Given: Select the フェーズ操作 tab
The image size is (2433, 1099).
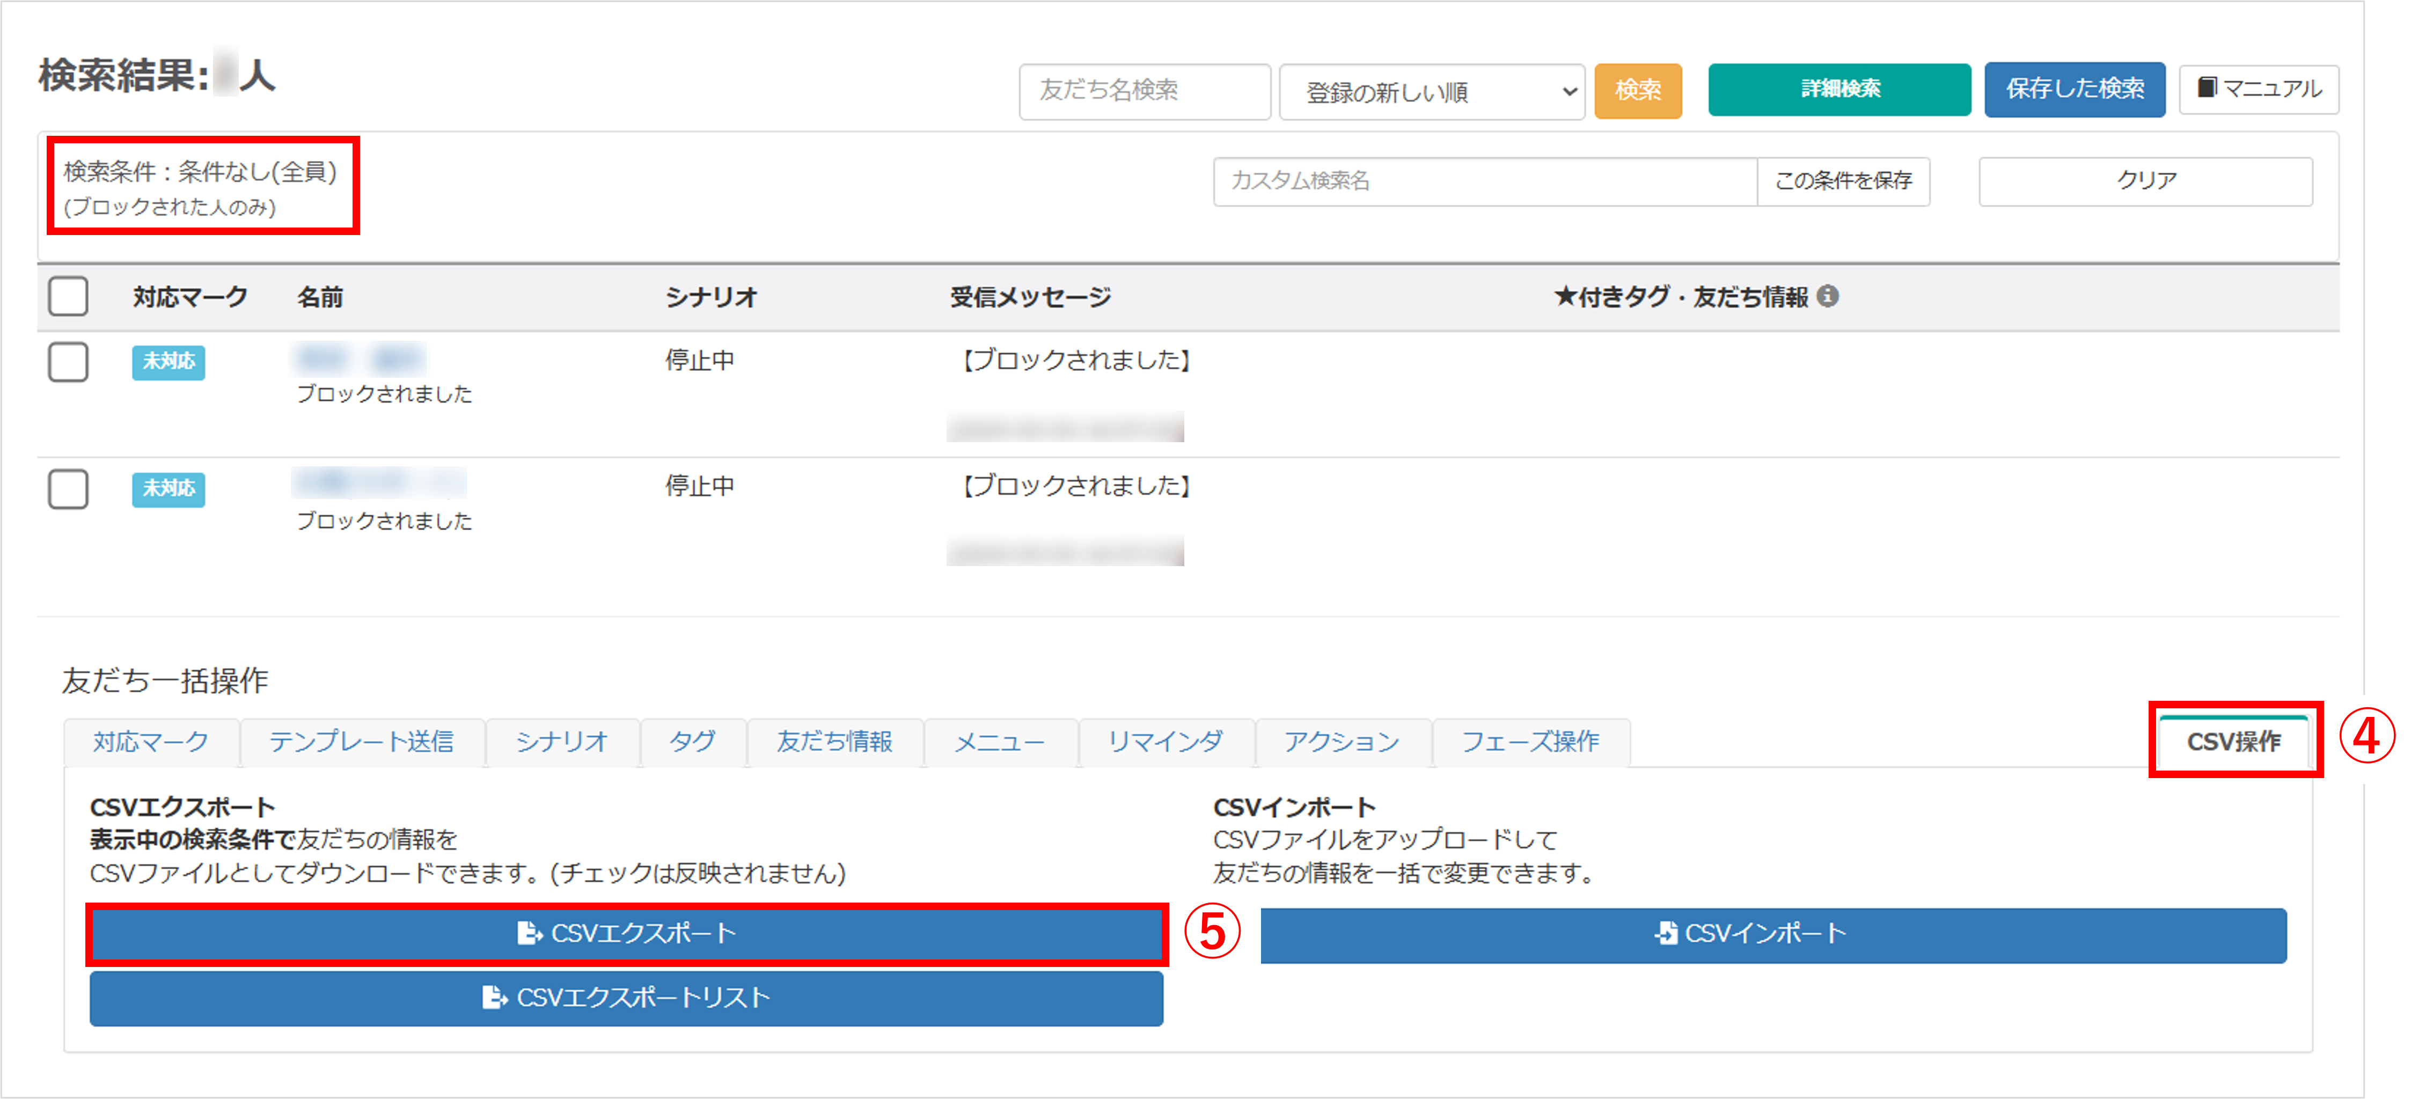Looking at the screenshot, I should (1530, 741).
